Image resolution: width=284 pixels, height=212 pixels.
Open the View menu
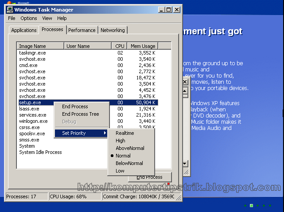pyautogui.click(x=47, y=18)
